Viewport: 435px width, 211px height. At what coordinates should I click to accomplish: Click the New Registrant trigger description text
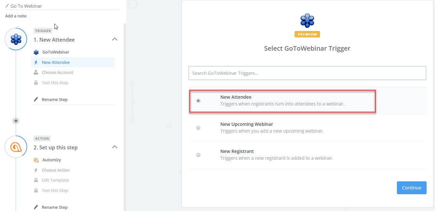click(276, 158)
